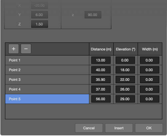
Task: Edit Point 3 distance field 35.90
Action: pyautogui.click(x=101, y=80)
